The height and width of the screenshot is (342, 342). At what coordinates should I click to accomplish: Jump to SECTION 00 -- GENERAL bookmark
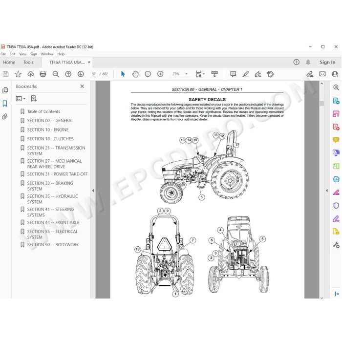(x=50, y=121)
